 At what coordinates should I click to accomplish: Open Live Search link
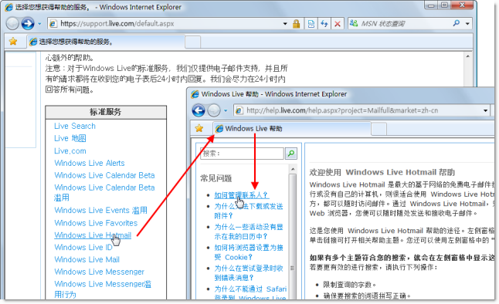[75, 126]
